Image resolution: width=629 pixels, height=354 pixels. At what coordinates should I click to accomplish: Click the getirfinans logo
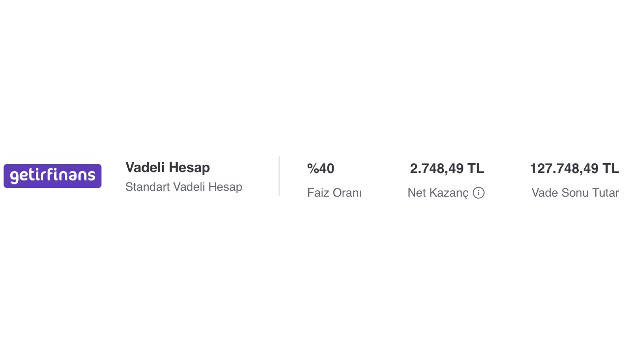53,176
